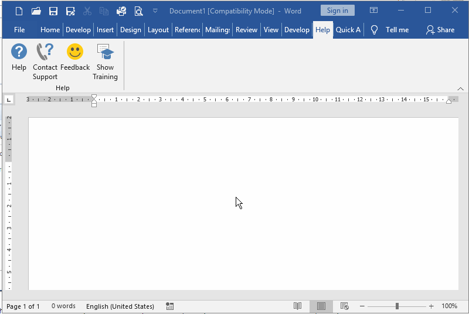
Task: Open Ribbon Display Options button
Action: (373, 11)
